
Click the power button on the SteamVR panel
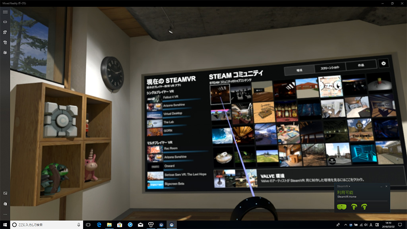(384, 63)
